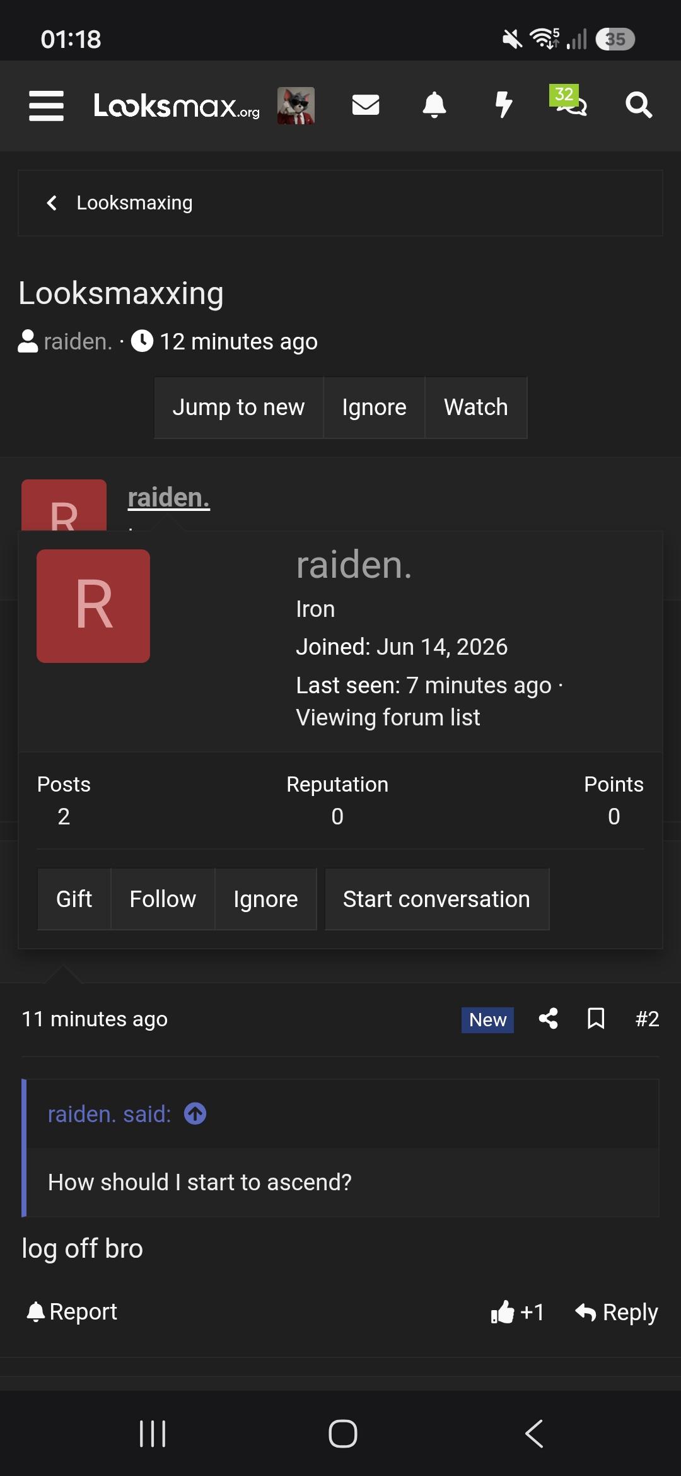Open chat icon with 32 badge

[x=569, y=101]
